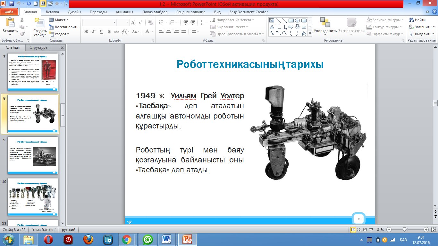Switch to the Structure (Структура) pane tab

38,47
